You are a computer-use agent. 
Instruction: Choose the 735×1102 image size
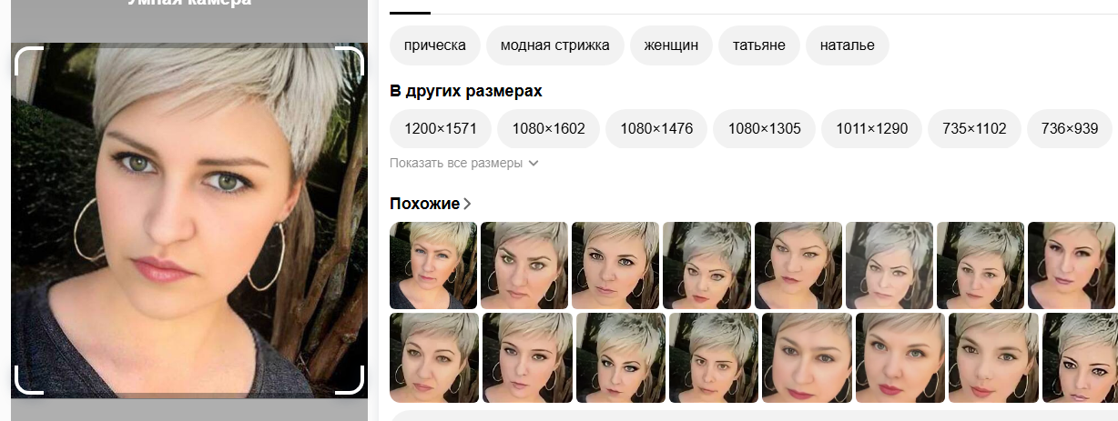click(974, 128)
